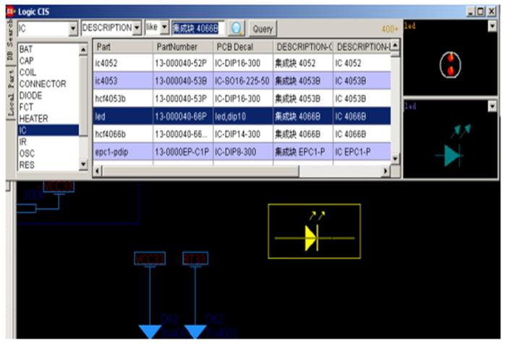
Task: Click category list scroll down arrow
Action: pyautogui.click(x=83, y=164)
